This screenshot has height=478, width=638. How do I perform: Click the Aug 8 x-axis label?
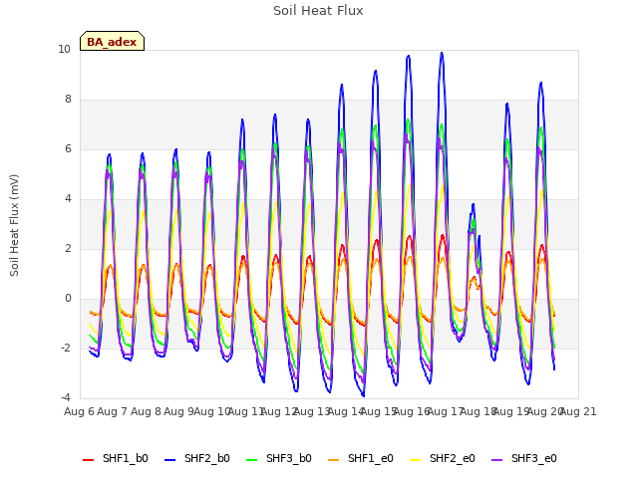point(146,411)
